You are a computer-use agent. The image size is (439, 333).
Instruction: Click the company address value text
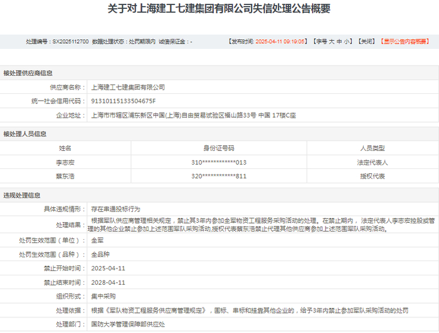pyautogui.click(x=193, y=115)
